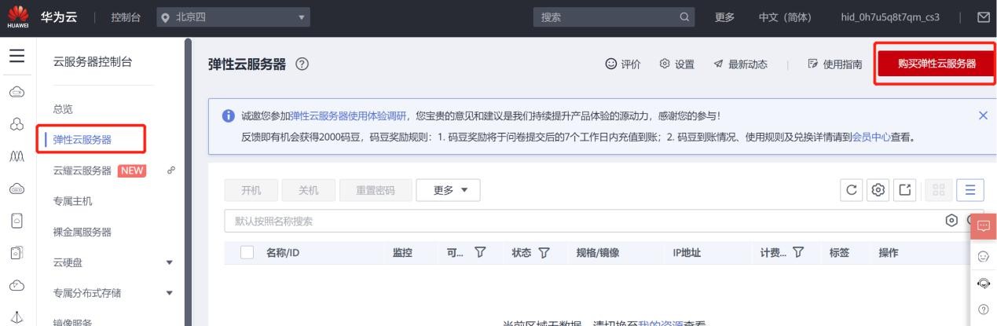
Task: Click the disk copy icon in left rail
Action: (x=15, y=254)
